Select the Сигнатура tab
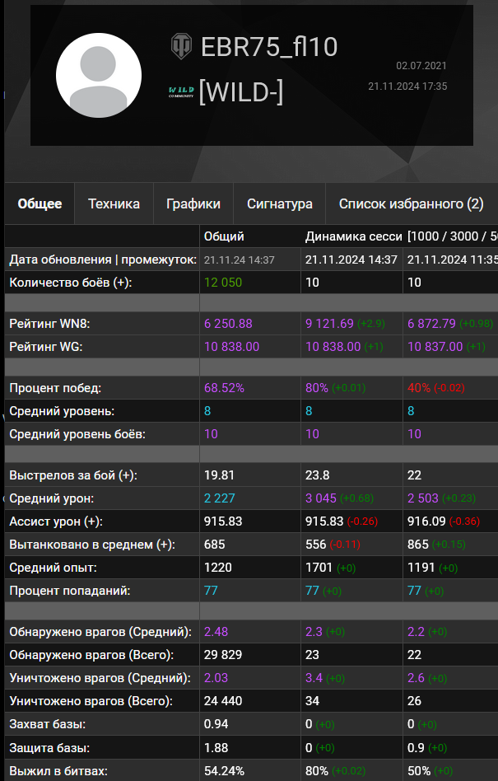Viewport: 498px width, 781px height. [x=279, y=203]
